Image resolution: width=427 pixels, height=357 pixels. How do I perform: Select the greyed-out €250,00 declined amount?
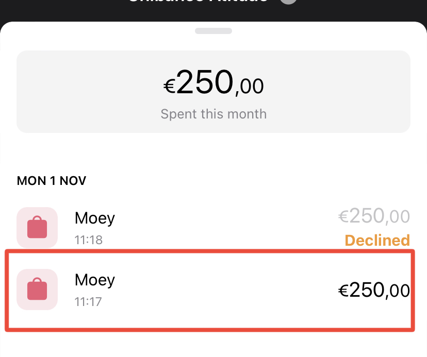click(x=374, y=216)
